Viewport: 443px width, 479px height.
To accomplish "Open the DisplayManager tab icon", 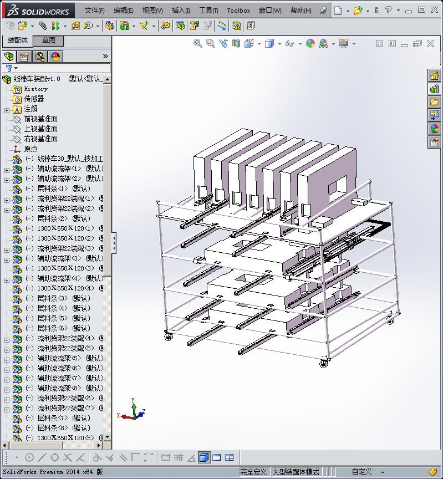I will (55, 57).
